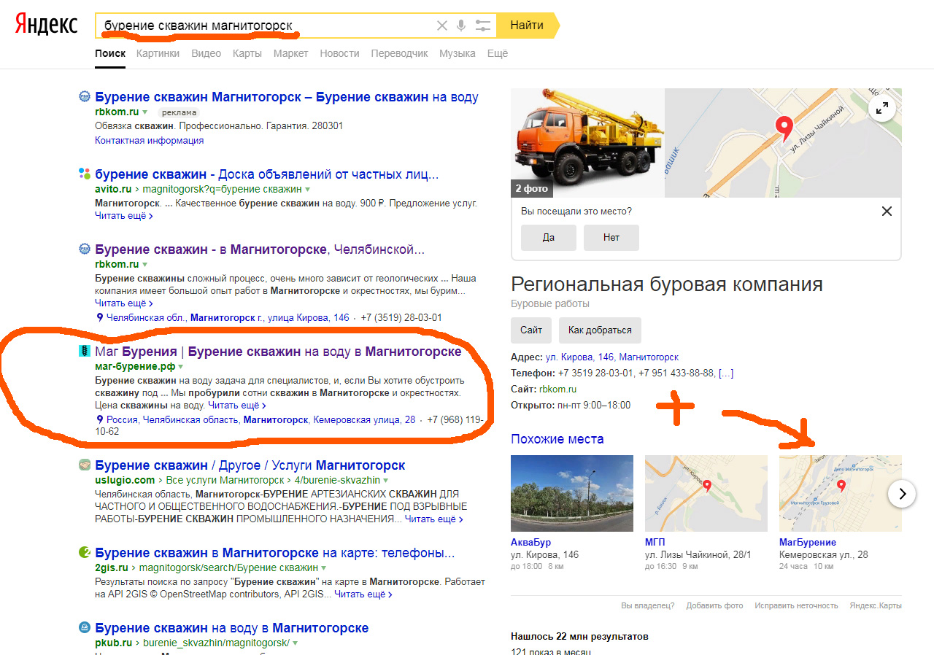The height and width of the screenshot is (655, 934).
Task: Open the pkub.ru result title link
Action: coord(232,628)
